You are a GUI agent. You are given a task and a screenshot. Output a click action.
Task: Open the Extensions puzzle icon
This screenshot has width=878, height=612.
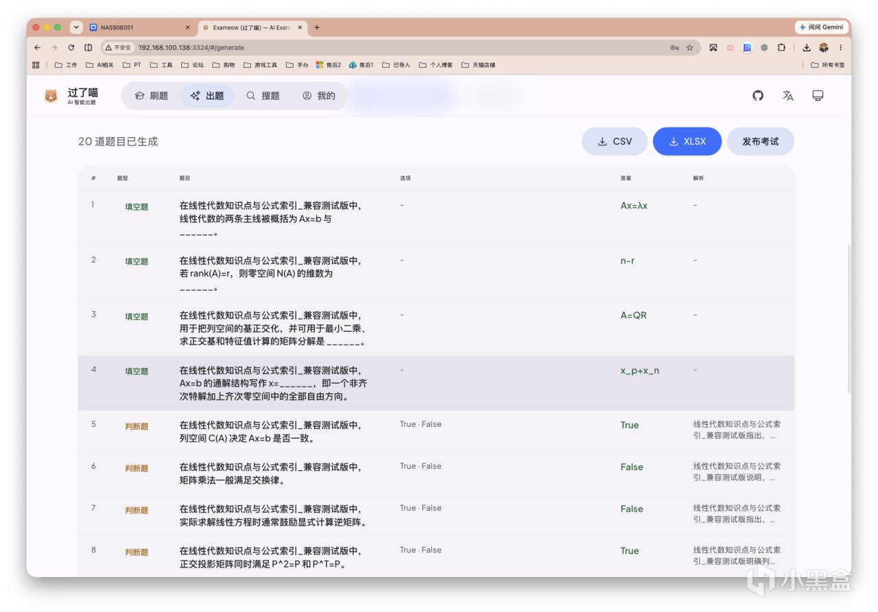781,47
